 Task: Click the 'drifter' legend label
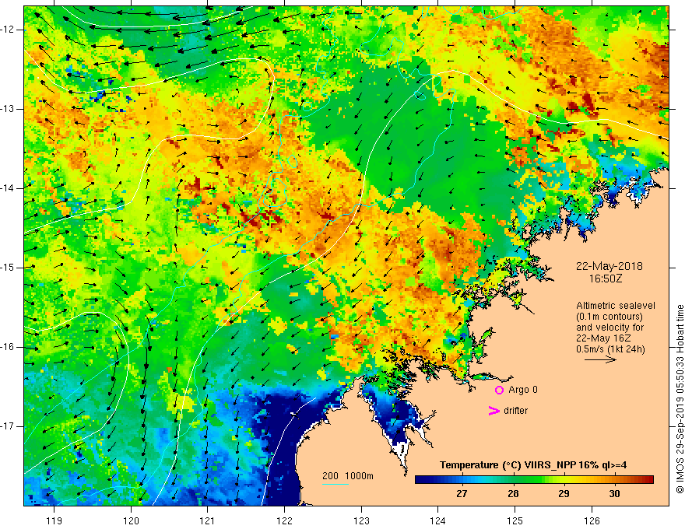515,411
